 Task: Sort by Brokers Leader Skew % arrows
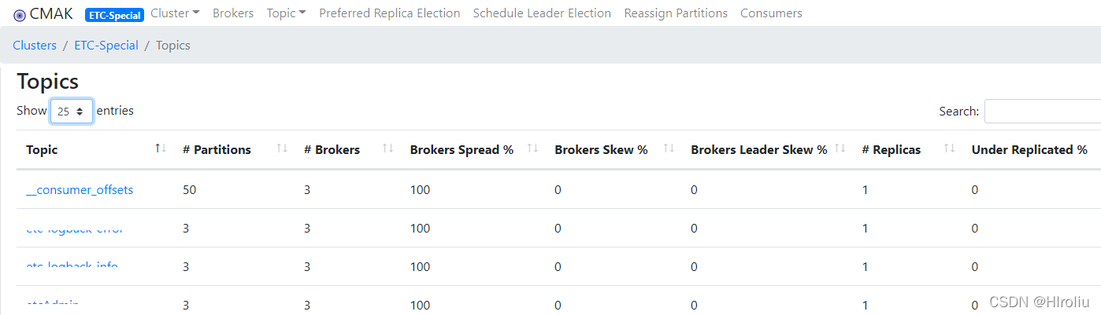pyautogui.click(x=840, y=149)
